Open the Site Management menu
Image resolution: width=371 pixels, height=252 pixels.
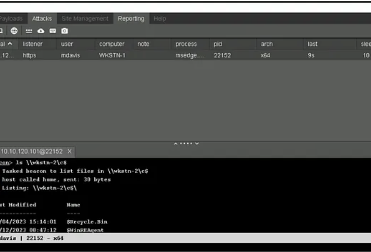click(85, 19)
